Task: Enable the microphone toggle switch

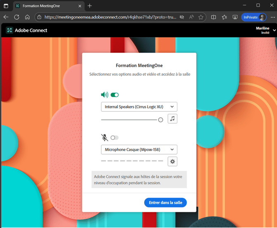Action: 115,137
